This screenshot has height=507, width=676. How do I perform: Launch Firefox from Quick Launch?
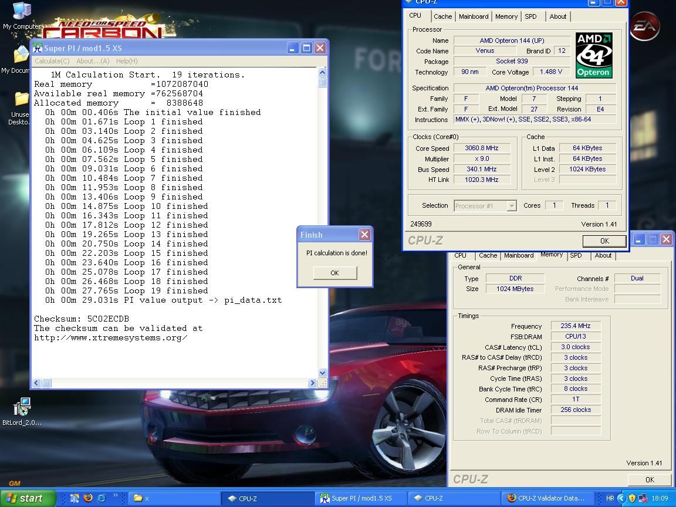pos(88,498)
